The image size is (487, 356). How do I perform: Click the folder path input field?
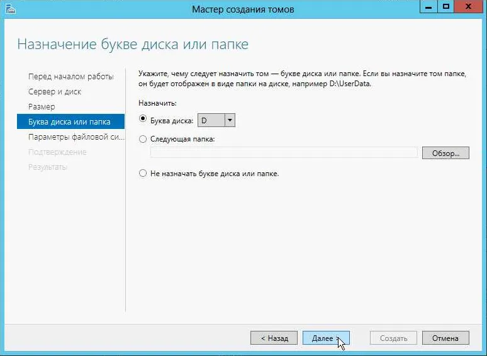[x=284, y=153]
